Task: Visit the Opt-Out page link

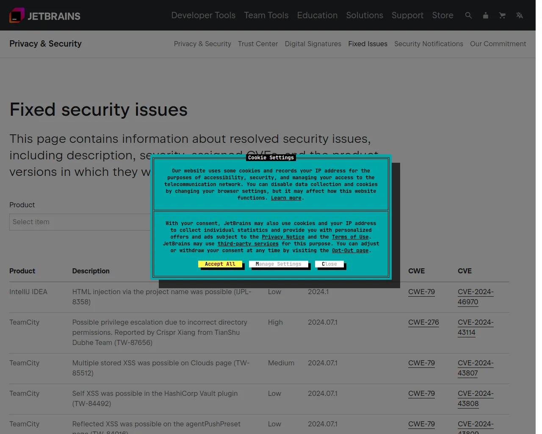Action: [x=350, y=250]
